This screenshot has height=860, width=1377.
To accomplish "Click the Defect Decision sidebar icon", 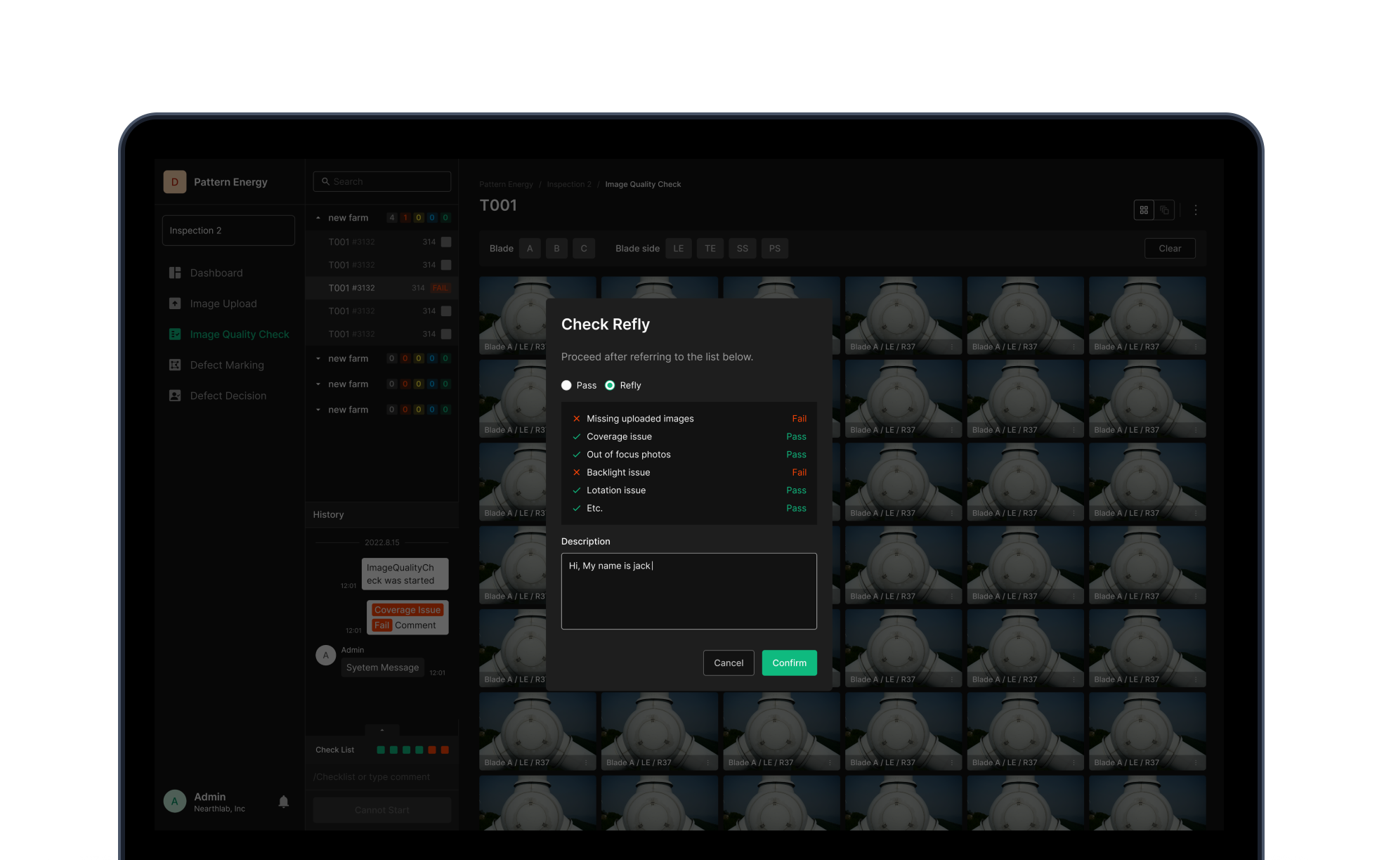I will [175, 396].
